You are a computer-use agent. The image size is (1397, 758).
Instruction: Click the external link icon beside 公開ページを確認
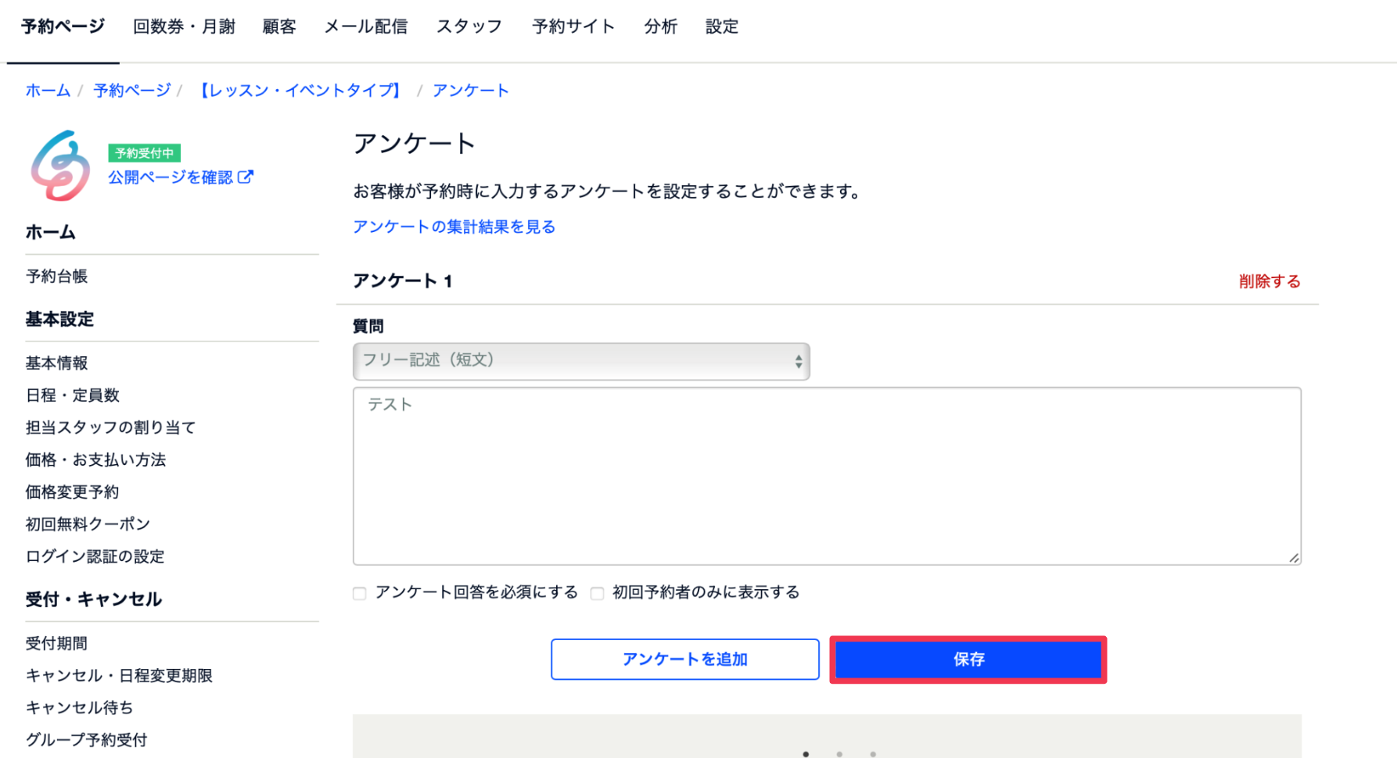pyautogui.click(x=246, y=177)
